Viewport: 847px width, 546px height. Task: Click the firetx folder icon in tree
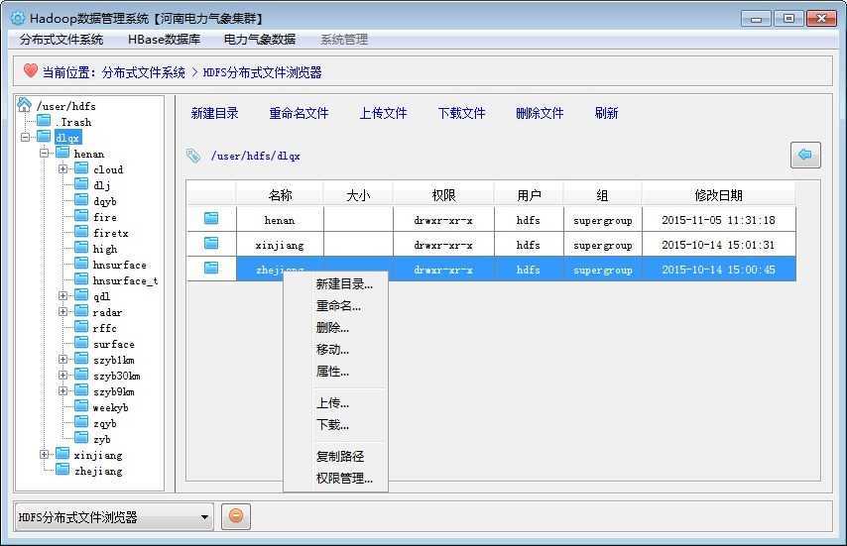point(81,232)
